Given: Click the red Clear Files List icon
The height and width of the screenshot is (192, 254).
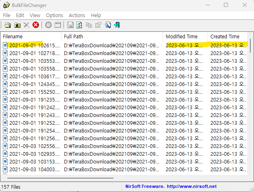Looking at the screenshot, I should click(36, 25).
